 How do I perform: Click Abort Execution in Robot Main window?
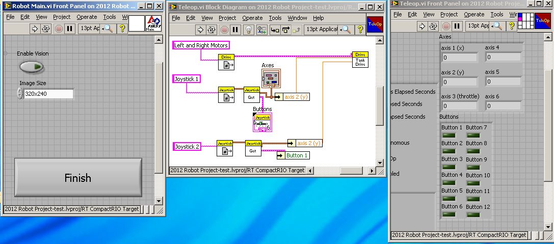(x=59, y=29)
